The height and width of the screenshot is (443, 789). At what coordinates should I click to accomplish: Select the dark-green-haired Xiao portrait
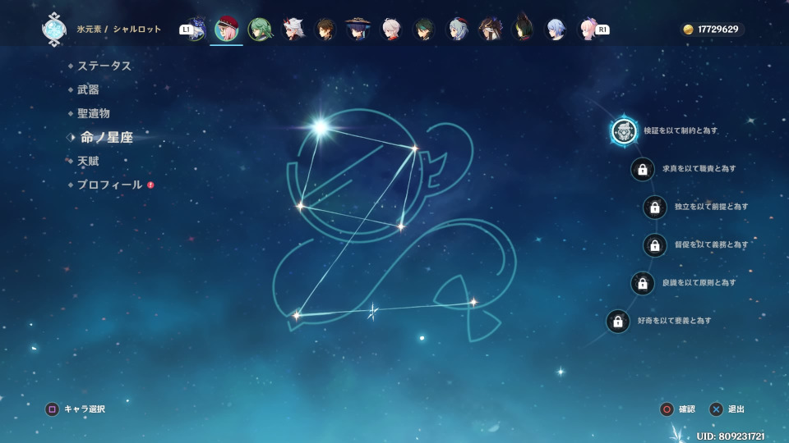[x=424, y=30]
